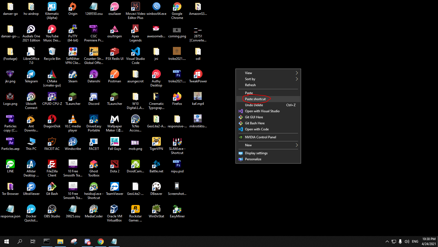
Task: Choose Paste from the context menu
Action: tap(268, 93)
